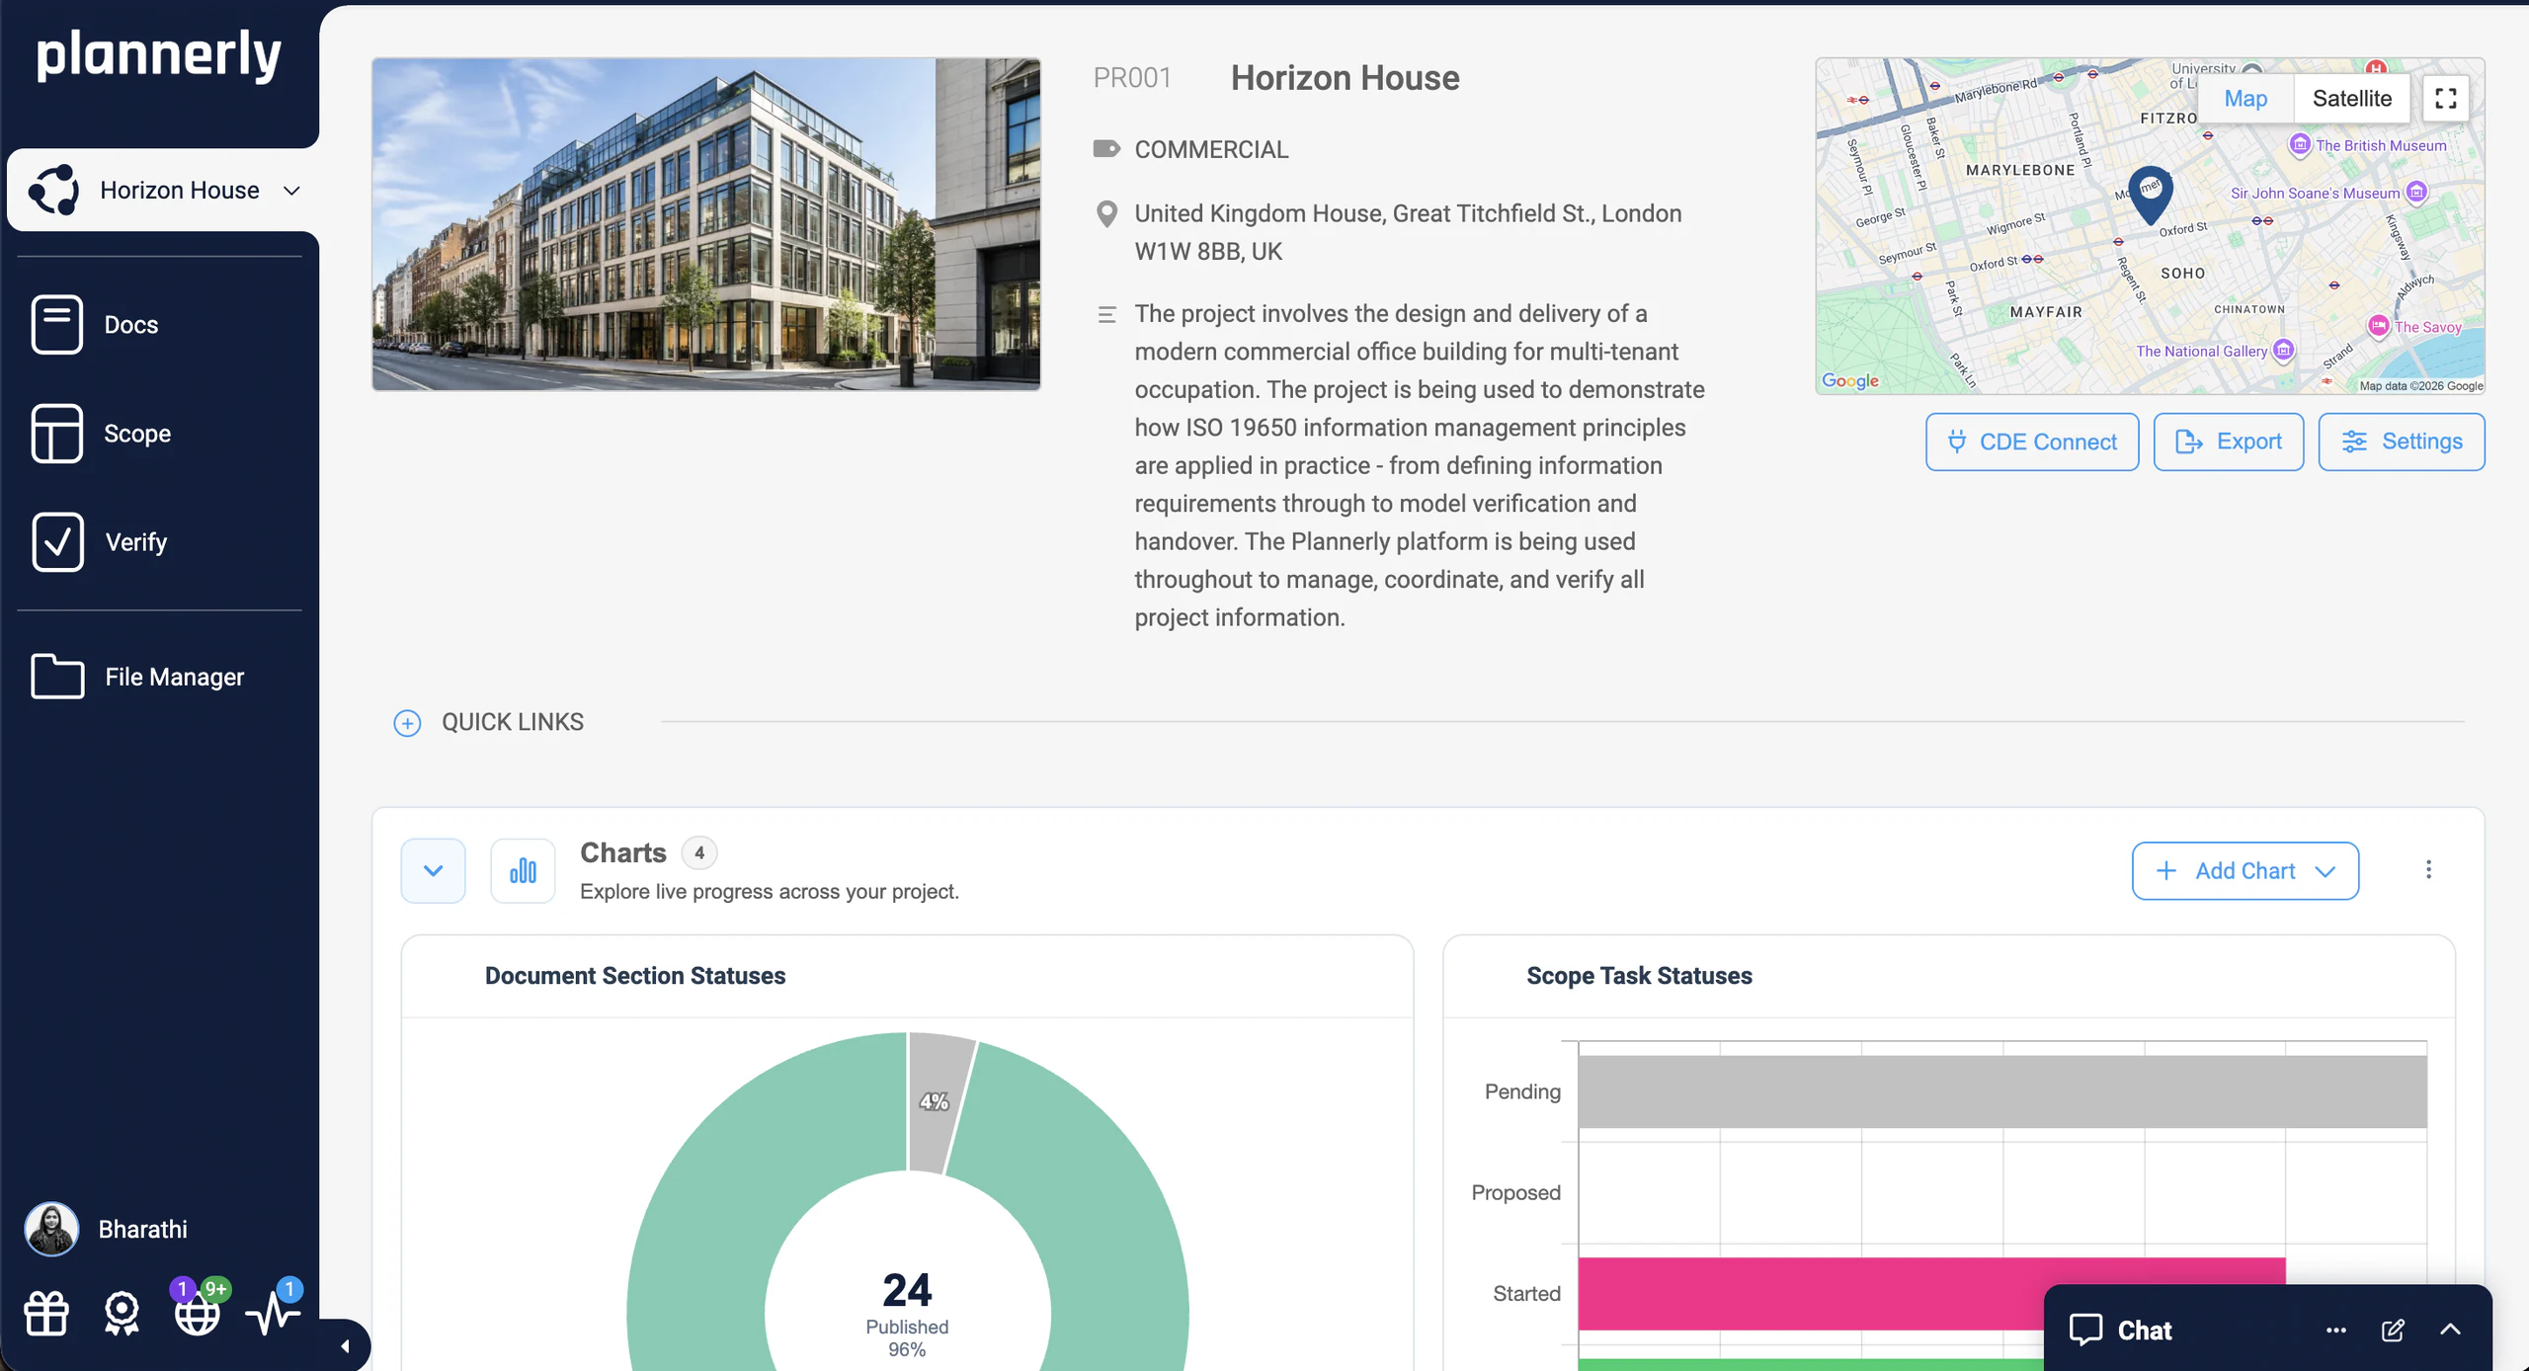Expand the Chat panel with the up chevron

pyautogui.click(x=2451, y=1330)
